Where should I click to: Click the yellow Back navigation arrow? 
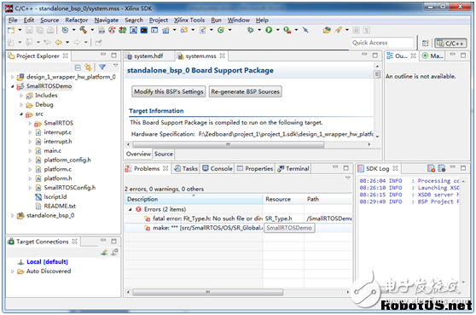pyautogui.click(x=59, y=43)
